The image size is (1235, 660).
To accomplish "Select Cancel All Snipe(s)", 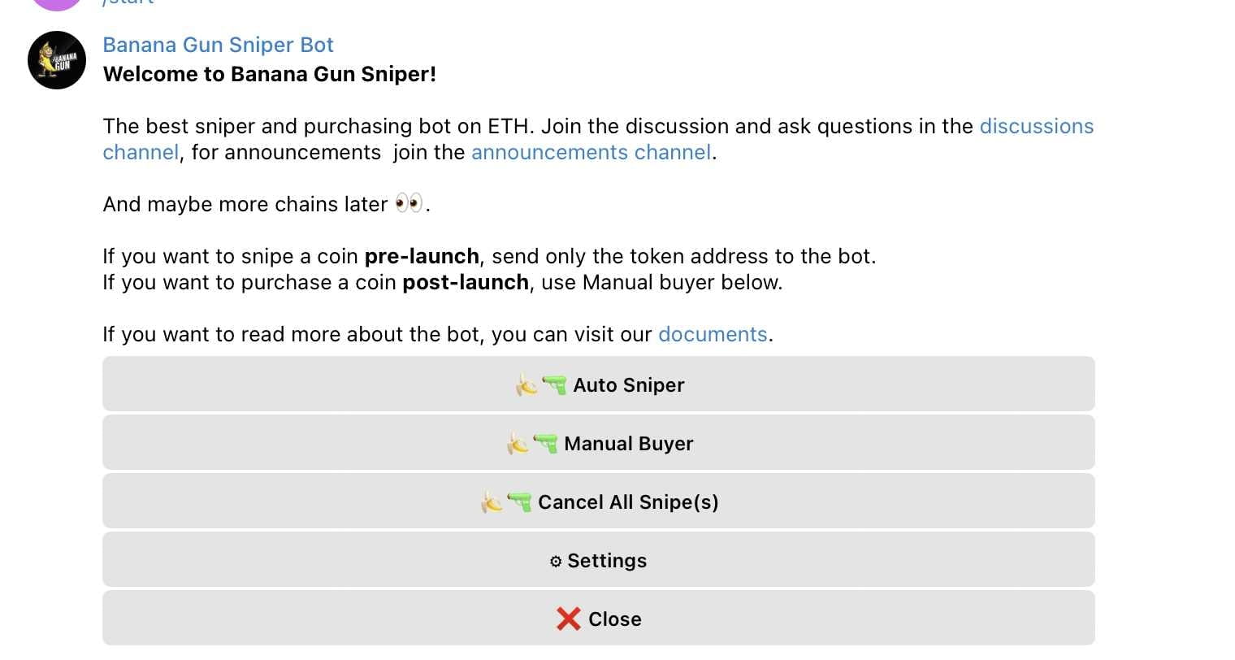I will pos(599,502).
